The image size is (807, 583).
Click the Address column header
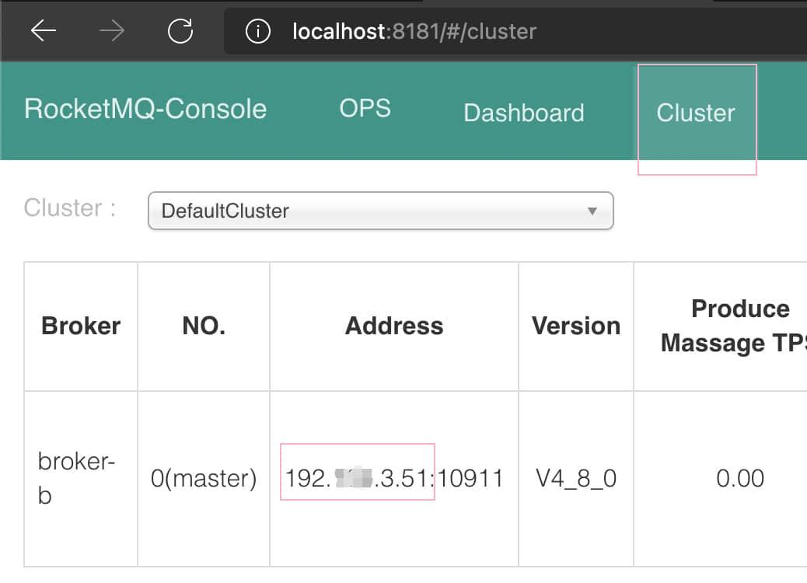point(394,326)
